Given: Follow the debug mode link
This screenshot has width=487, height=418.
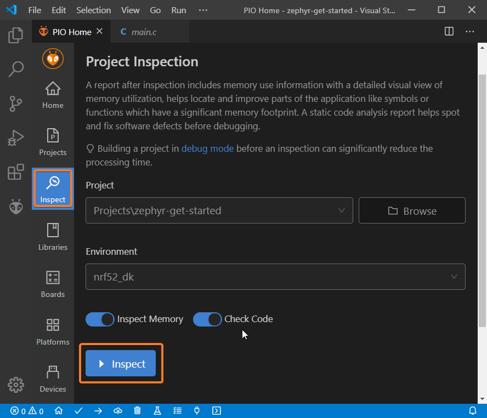Looking at the screenshot, I should [207, 148].
